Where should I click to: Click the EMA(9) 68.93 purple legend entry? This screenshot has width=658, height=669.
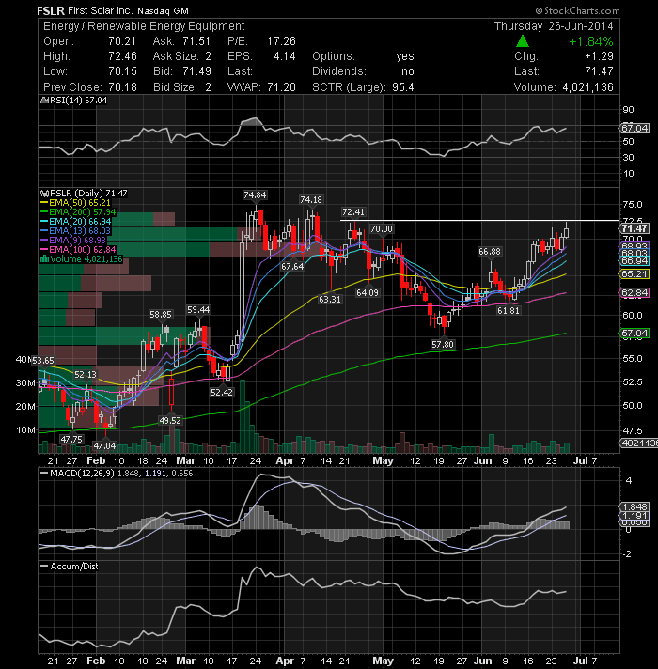point(73,241)
